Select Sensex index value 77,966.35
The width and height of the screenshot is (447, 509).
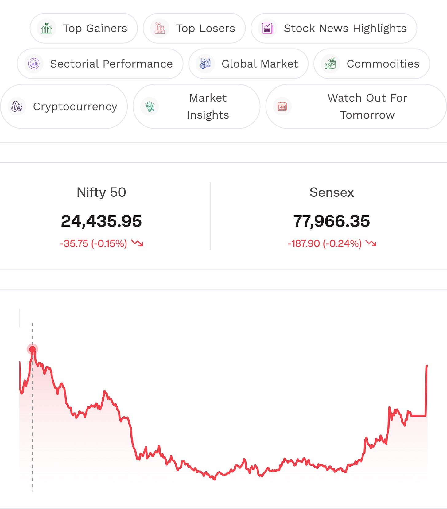click(x=332, y=221)
